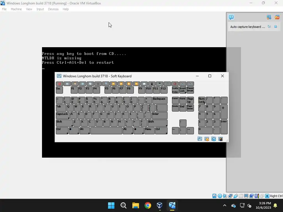283x212 pixels.
Task: Open soft keyboard color themes icon
Action: coord(220,139)
